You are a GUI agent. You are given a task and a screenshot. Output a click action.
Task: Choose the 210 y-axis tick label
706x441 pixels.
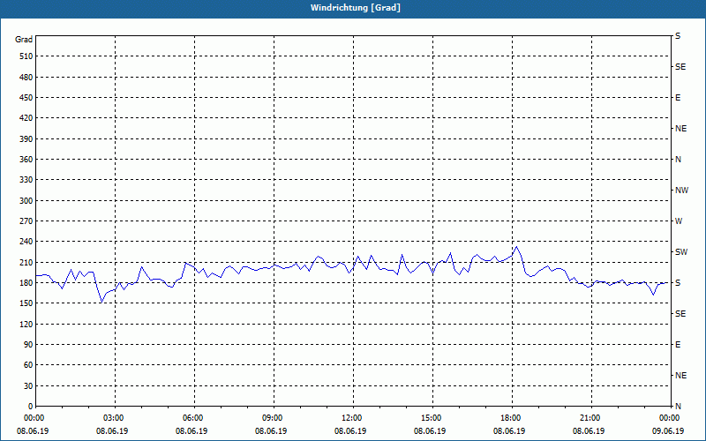[x=26, y=262]
